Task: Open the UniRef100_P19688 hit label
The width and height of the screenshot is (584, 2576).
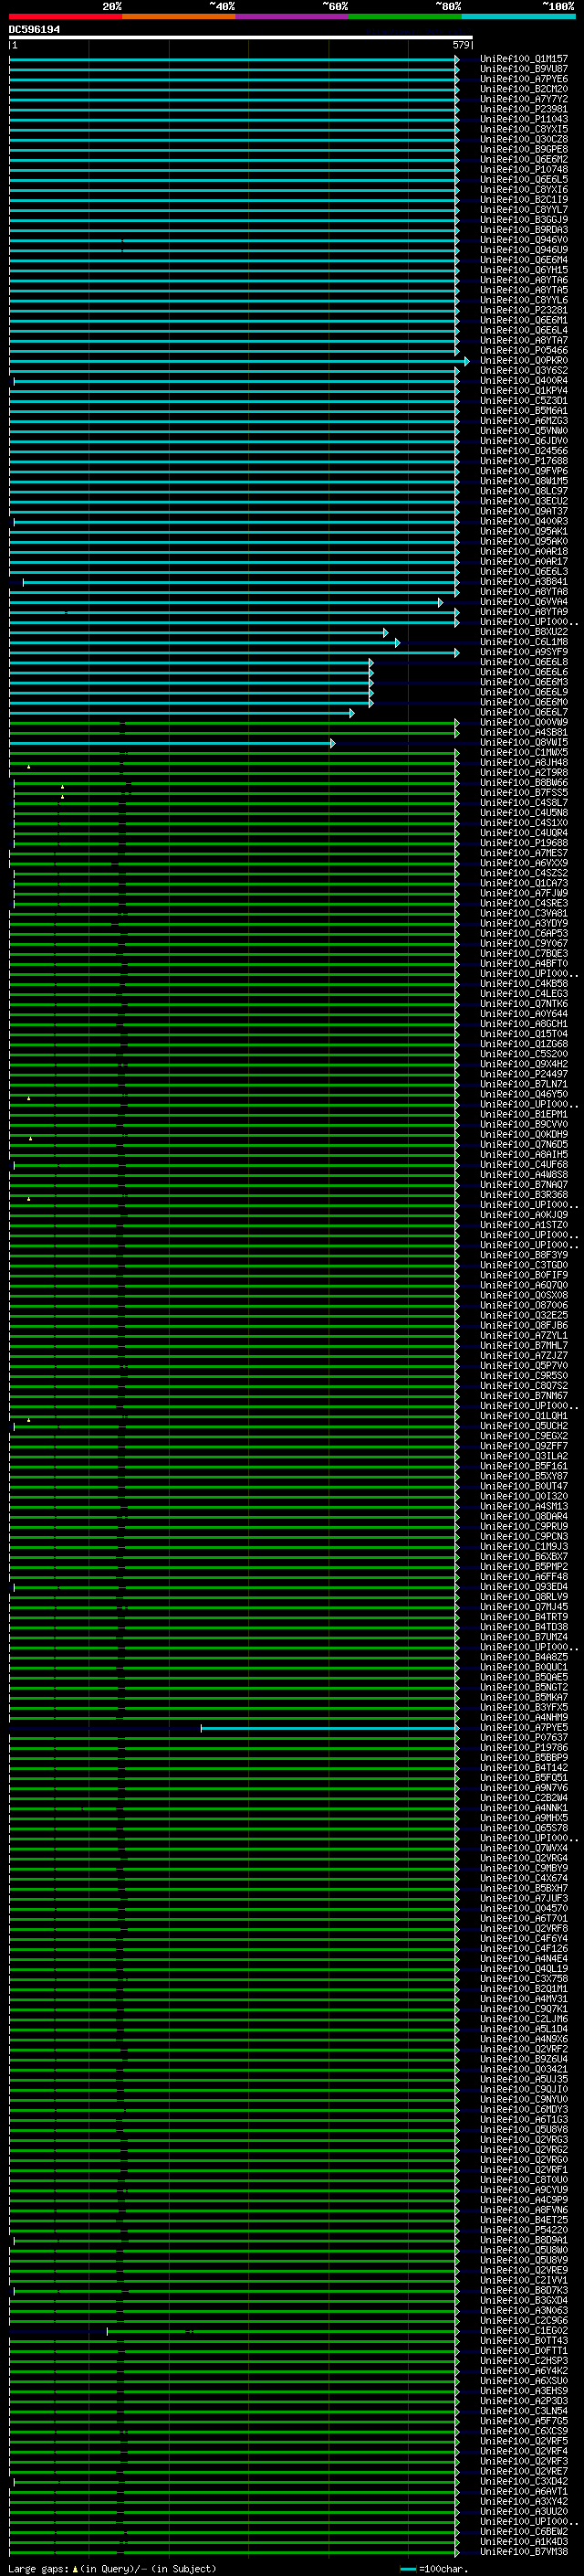Action: [x=523, y=843]
